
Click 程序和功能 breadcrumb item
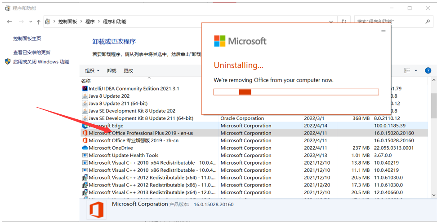(115, 22)
